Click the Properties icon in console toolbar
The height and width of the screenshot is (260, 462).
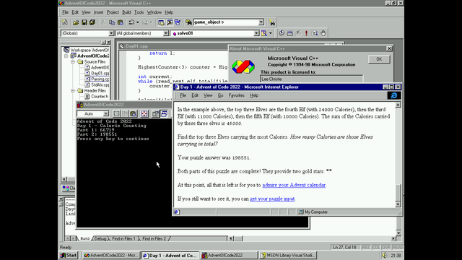pyautogui.click(x=155, y=114)
